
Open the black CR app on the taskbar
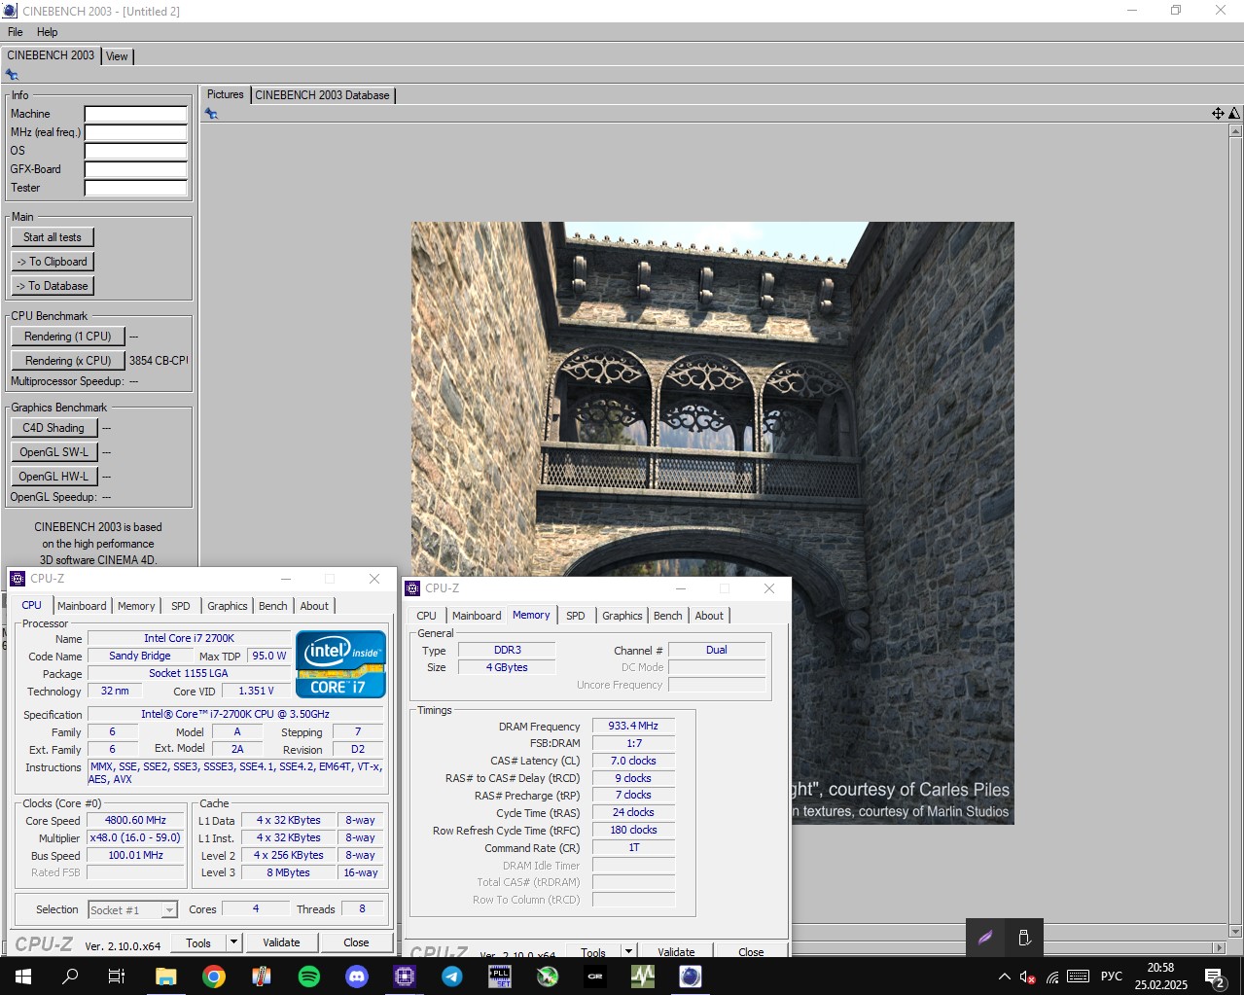[x=595, y=977]
